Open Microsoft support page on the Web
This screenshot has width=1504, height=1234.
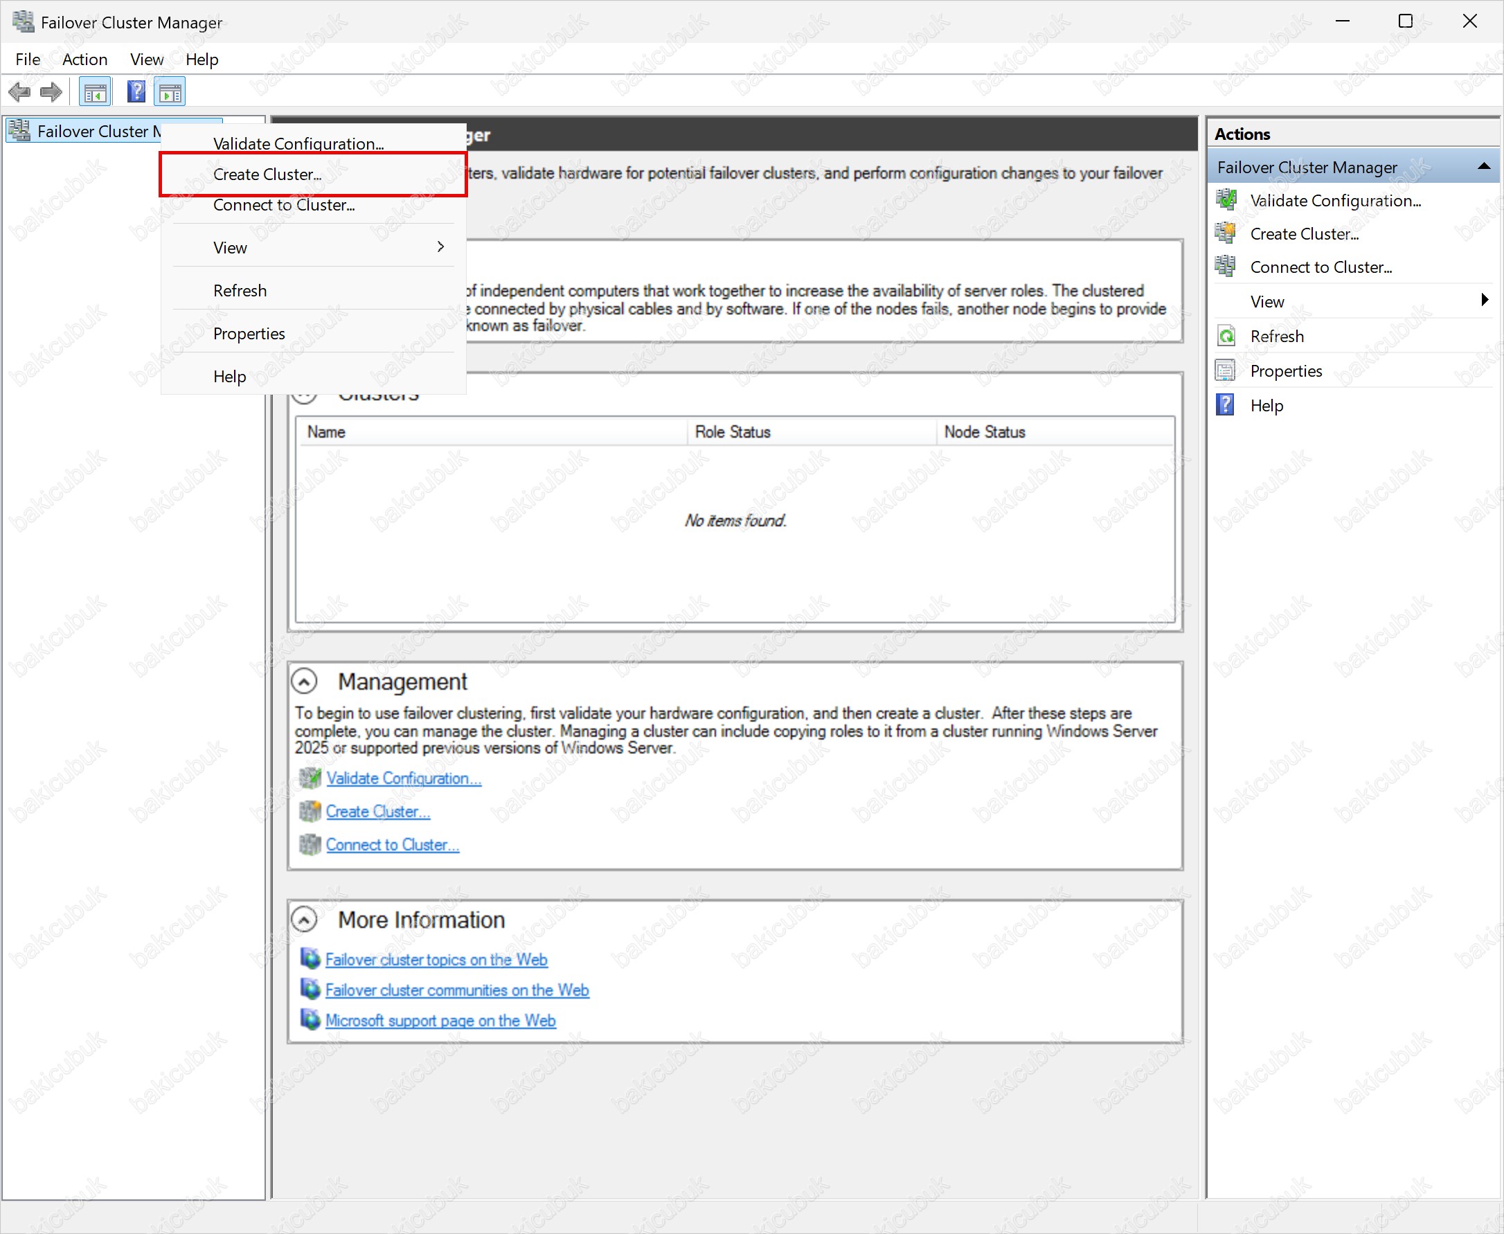[x=440, y=1021]
